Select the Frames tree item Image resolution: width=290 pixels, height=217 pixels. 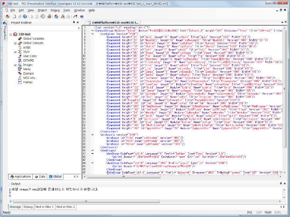tap(28, 82)
